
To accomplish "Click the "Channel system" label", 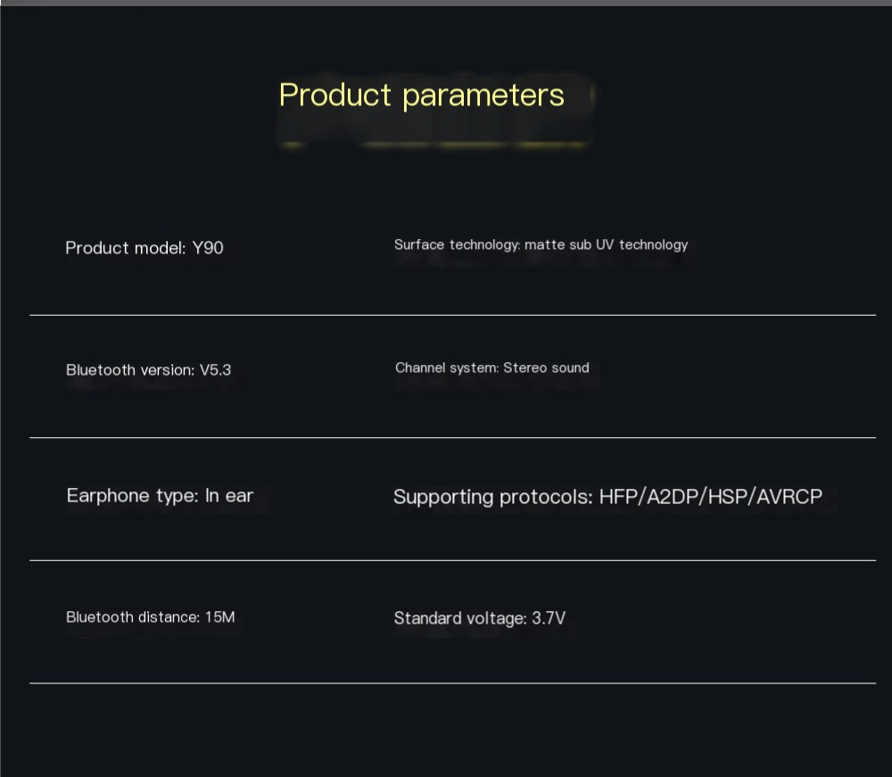I will click(446, 368).
